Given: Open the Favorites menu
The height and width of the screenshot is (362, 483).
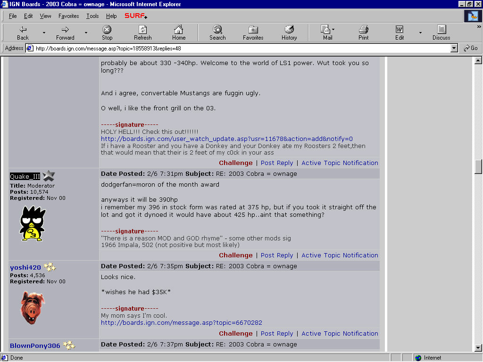Looking at the screenshot, I should click(x=69, y=16).
